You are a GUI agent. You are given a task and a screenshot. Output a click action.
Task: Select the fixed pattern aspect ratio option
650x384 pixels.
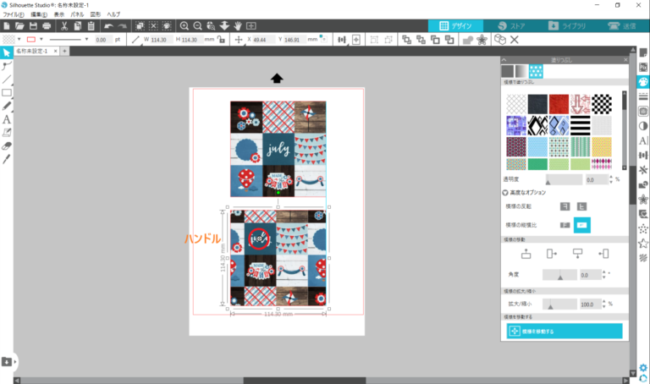[x=565, y=225]
